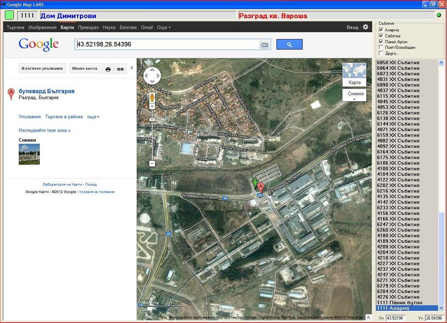Open Наука in the Google bar

point(109,27)
